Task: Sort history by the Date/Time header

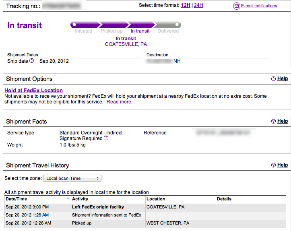Action: (x=17, y=199)
